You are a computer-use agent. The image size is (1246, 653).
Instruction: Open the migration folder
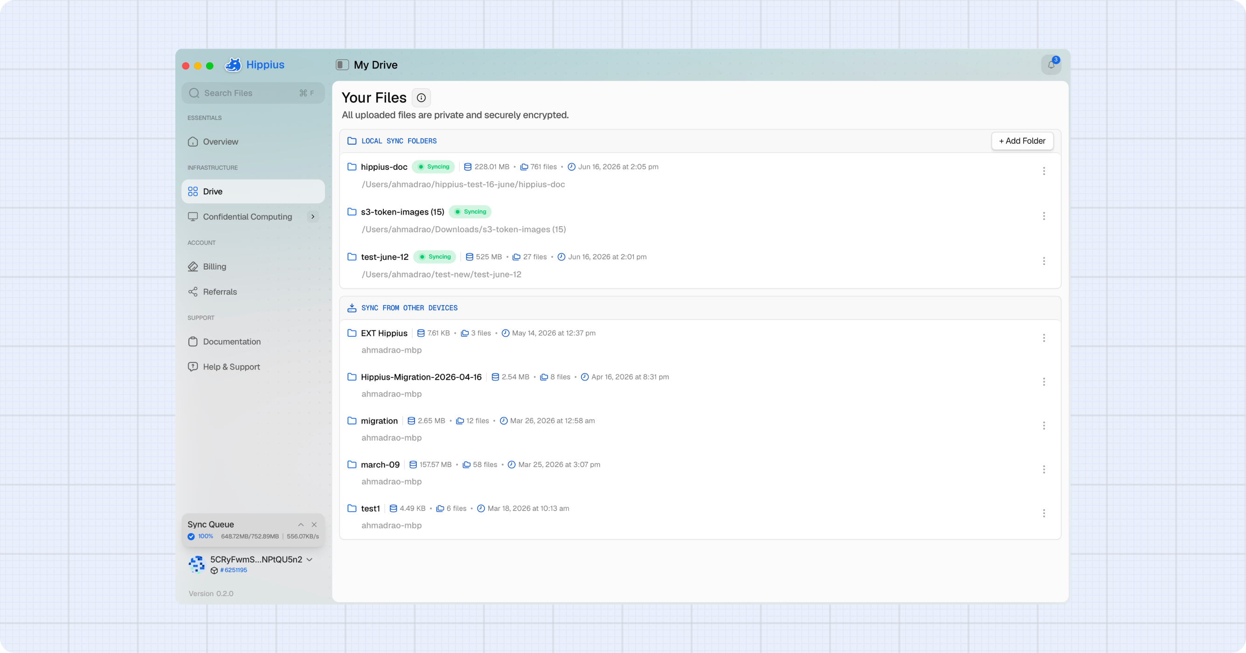point(379,421)
